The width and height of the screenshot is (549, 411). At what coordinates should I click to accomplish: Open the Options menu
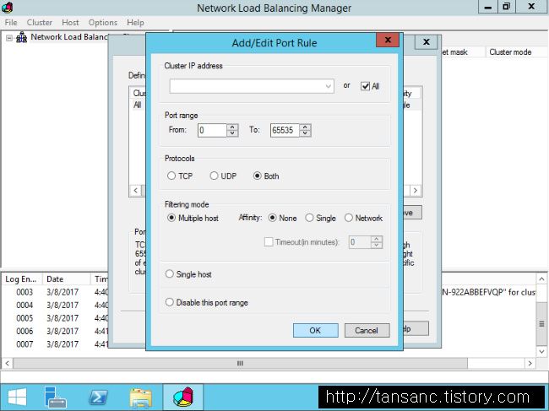[102, 23]
